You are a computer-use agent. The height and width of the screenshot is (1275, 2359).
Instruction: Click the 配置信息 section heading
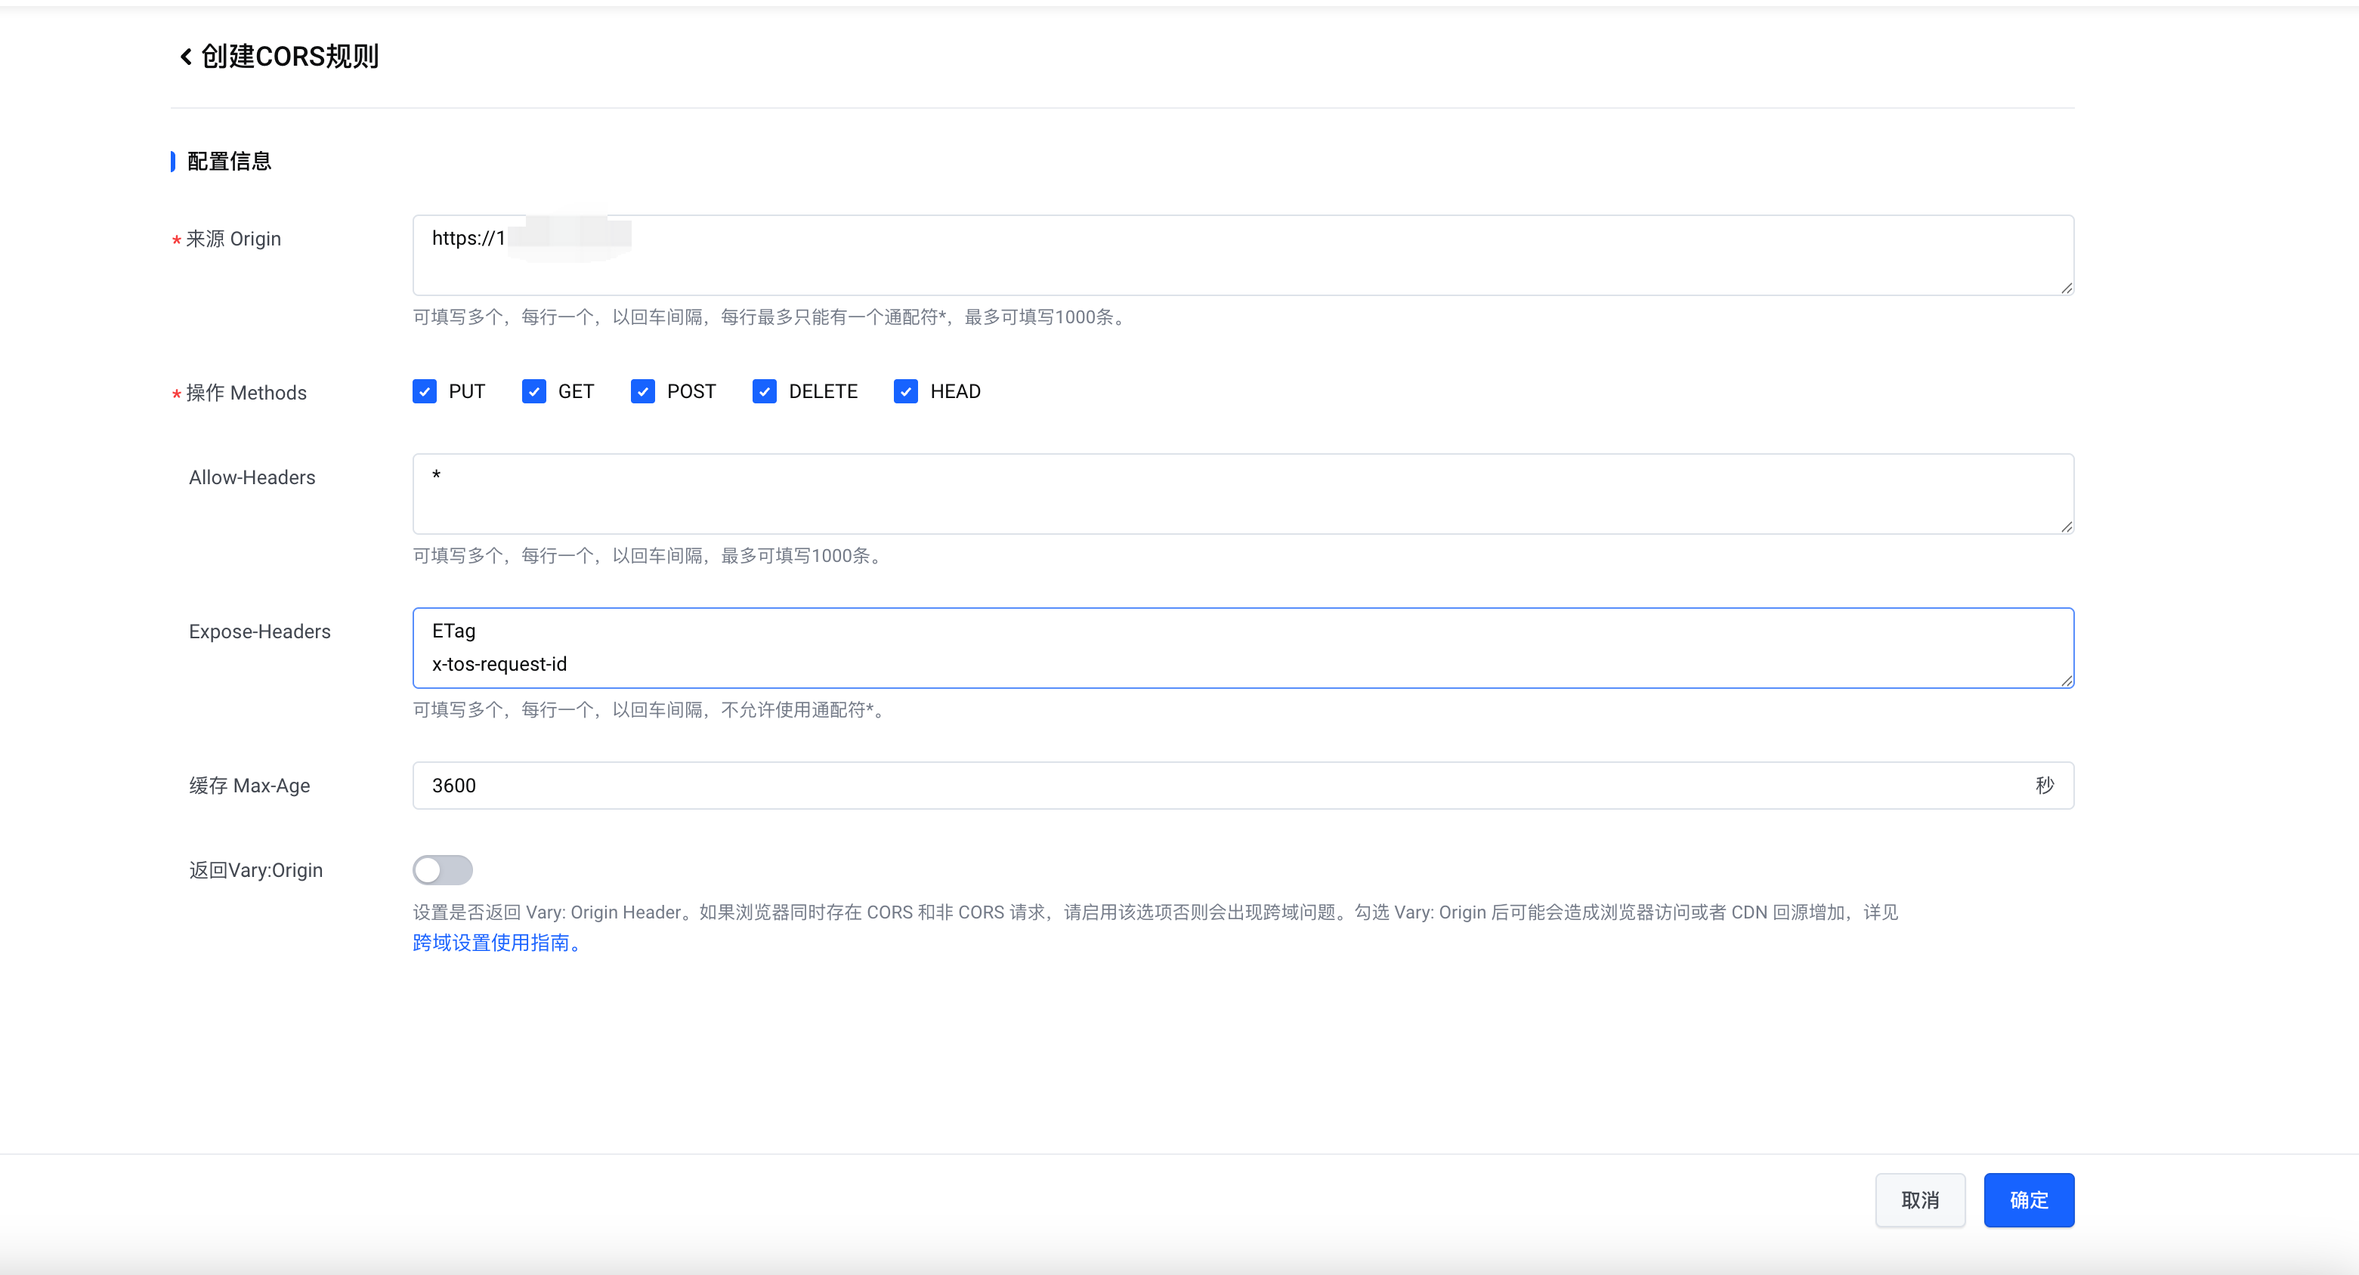pos(229,161)
